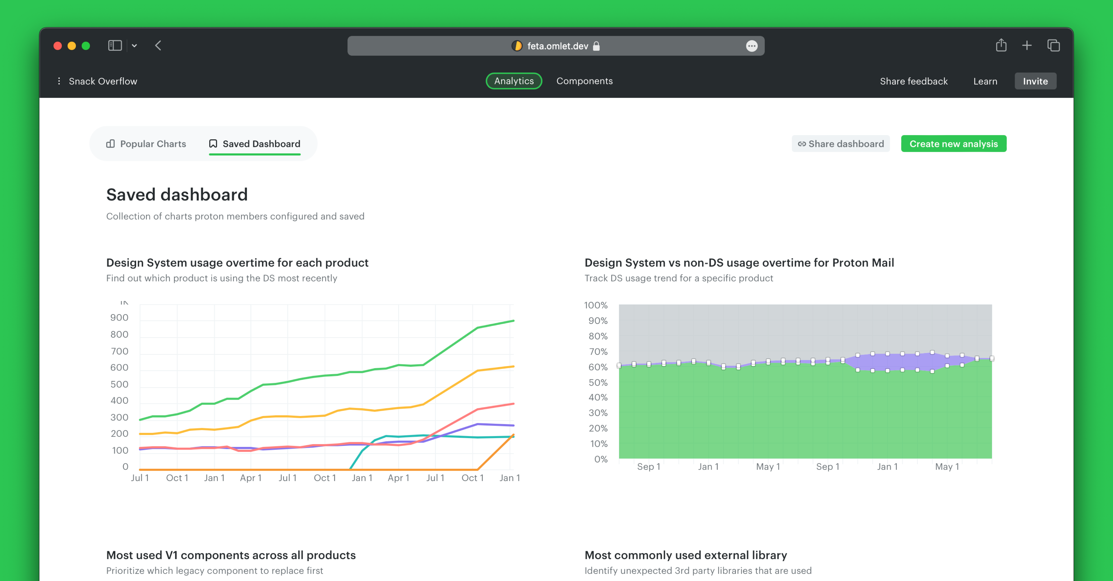Open the three-dot menu beside Snack Overflow
Image resolution: width=1113 pixels, height=581 pixels.
click(x=59, y=81)
